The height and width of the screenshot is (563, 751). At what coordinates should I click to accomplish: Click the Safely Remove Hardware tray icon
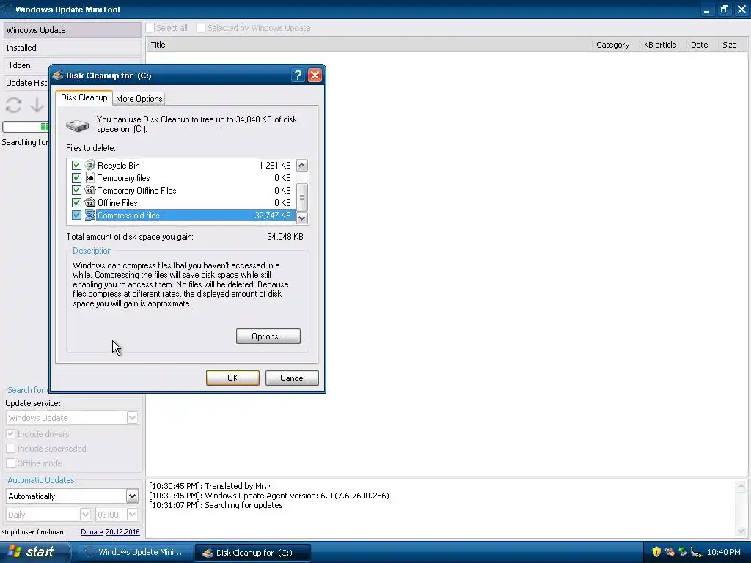tap(683, 552)
